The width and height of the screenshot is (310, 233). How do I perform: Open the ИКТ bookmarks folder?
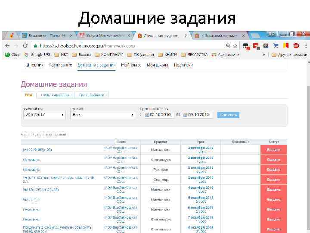pyautogui.click(x=61, y=54)
